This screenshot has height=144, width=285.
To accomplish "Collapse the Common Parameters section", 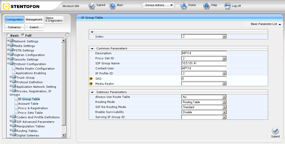I will pos(92,48).
